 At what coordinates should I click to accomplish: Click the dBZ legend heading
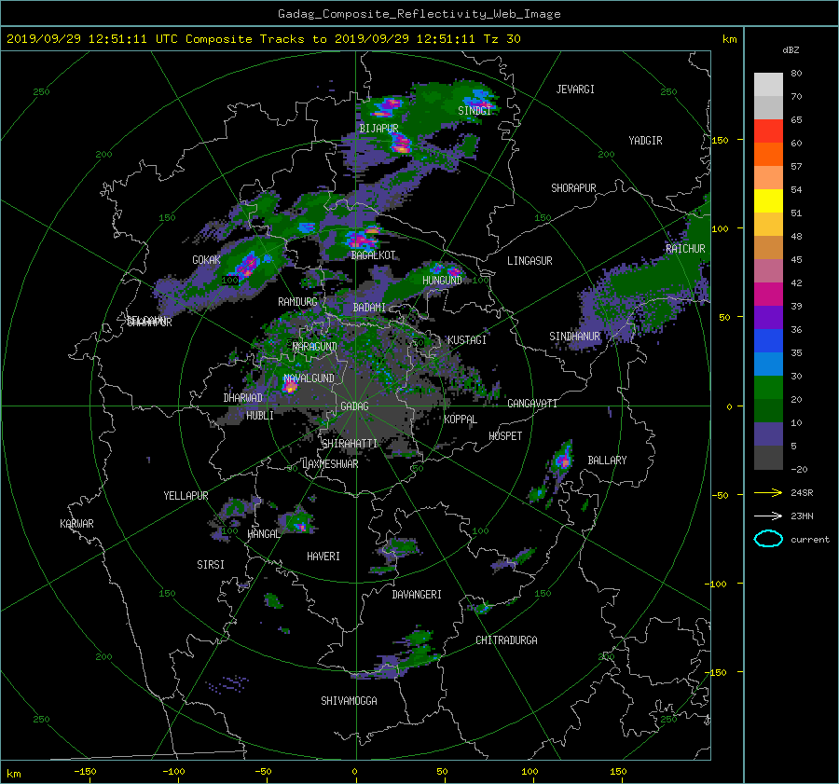tap(791, 50)
